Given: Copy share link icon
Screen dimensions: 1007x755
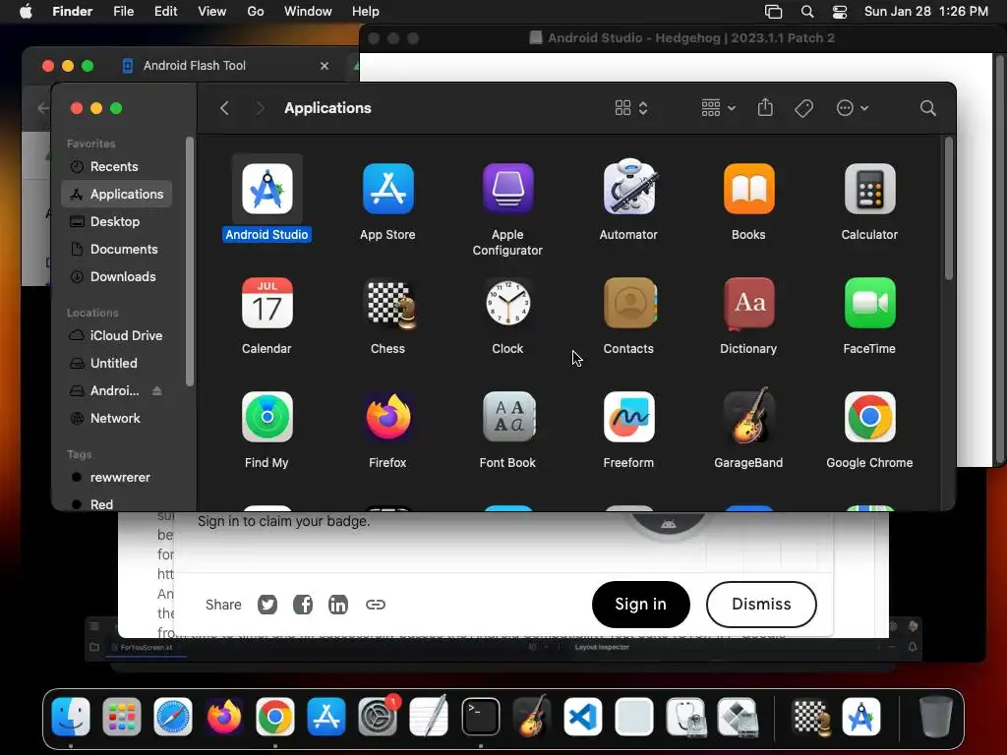Looking at the screenshot, I should (x=375, y=605).
